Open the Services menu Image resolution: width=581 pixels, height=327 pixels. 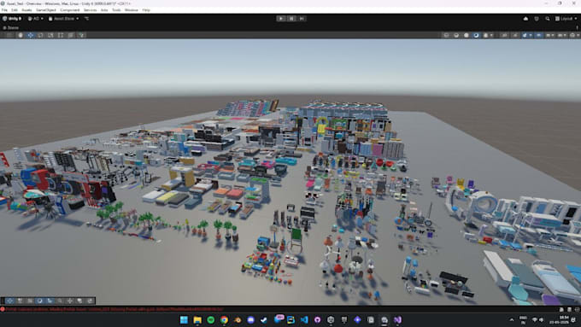(x=90, y=10)
